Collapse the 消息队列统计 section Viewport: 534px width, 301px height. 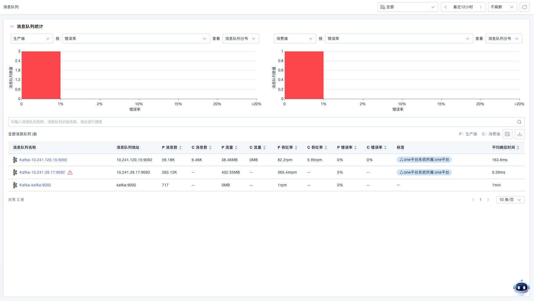(12, 26)
